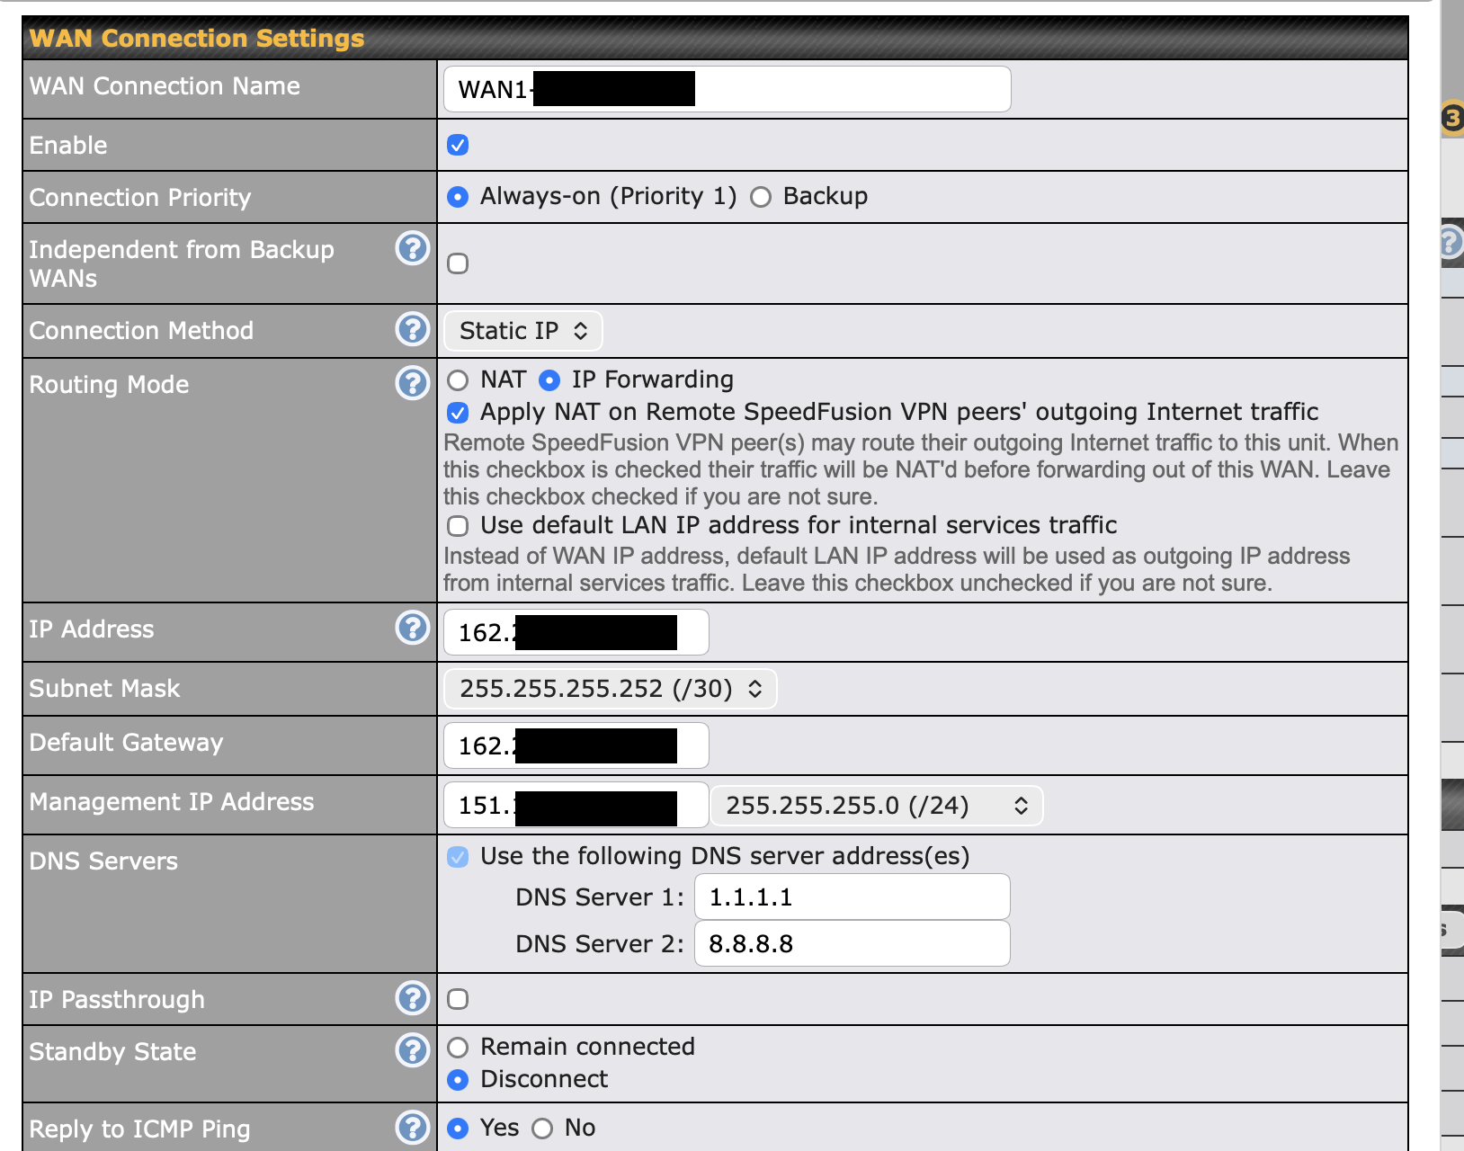Screen dimensions: 1464x1151
Task: Click the Connection Method help icon
Action: [413, 329]
